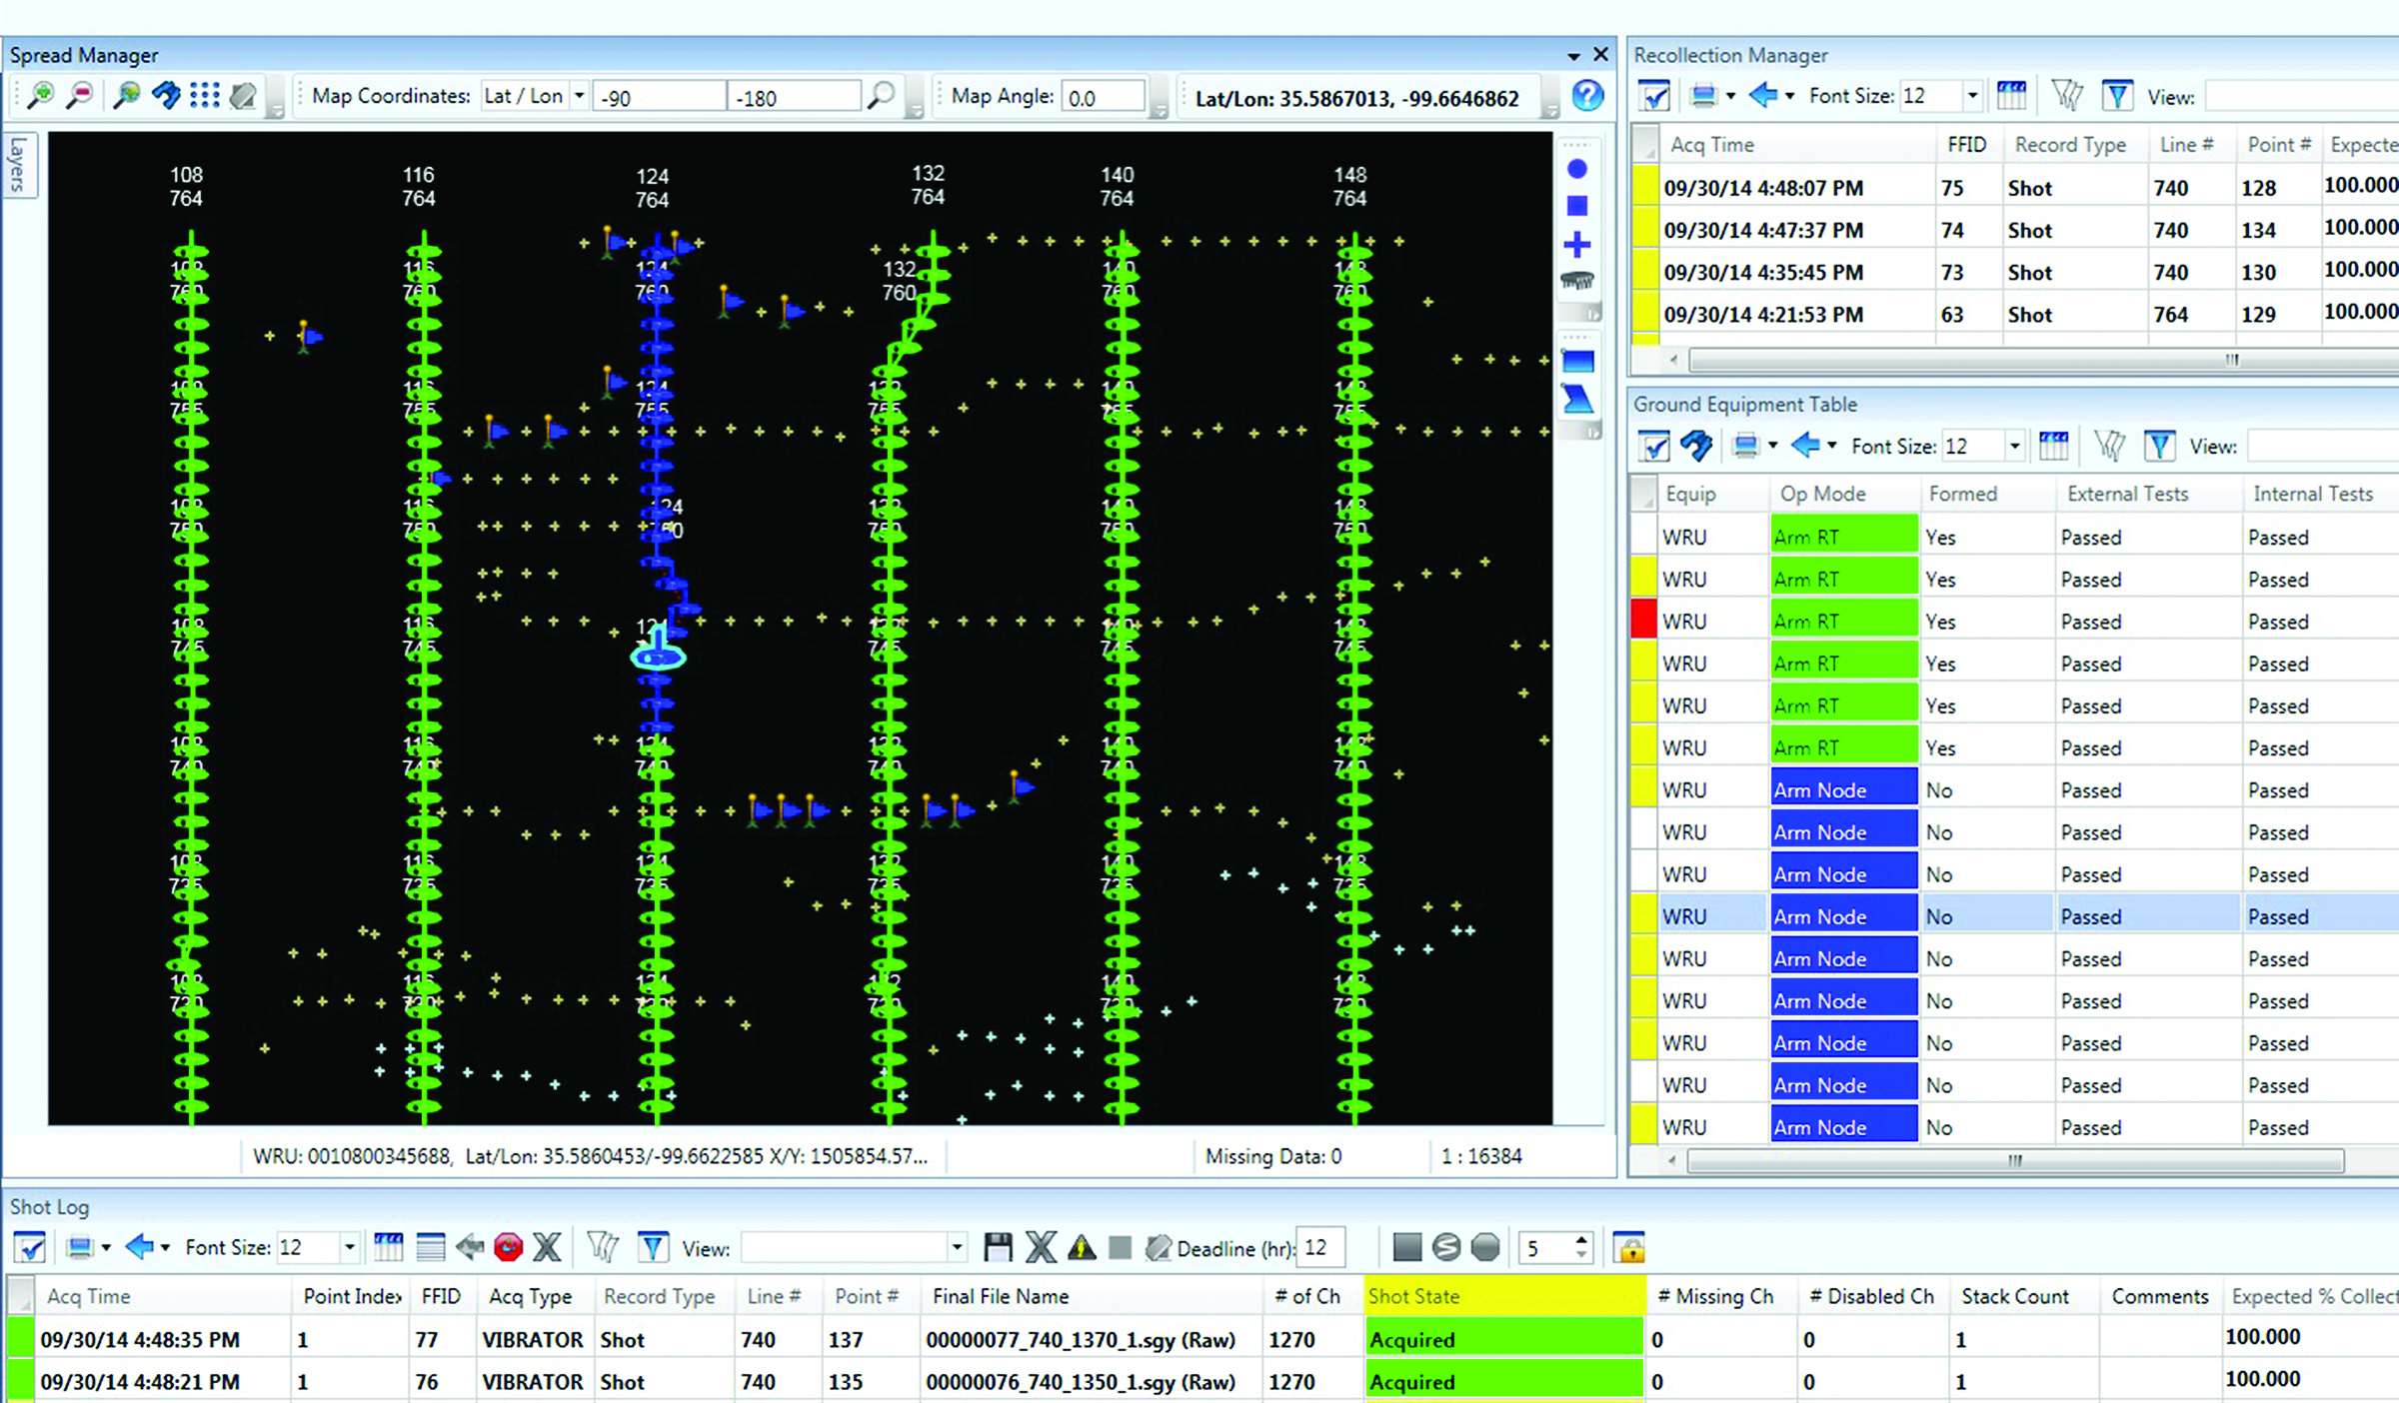Click the Map Angle input field
The height and width of the screenshot is (1403, 2399).
[x=1102, y=97]
